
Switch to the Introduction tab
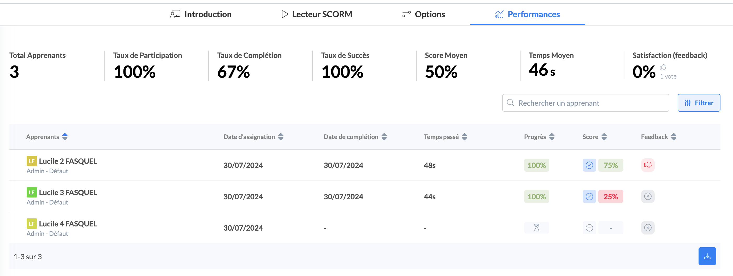pyautogui.click(x=201, y=14)
